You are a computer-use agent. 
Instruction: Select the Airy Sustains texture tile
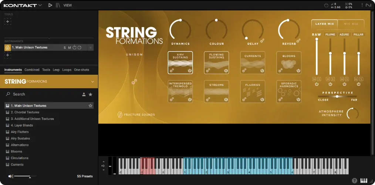point(180,63)
